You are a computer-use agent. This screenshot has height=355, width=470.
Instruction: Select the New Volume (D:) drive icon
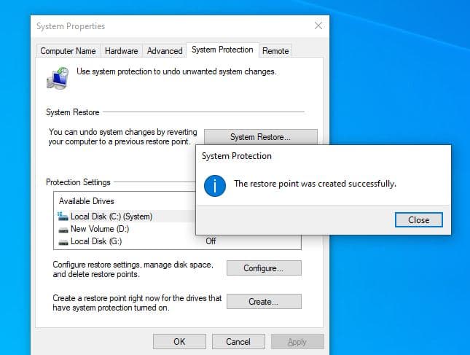pyautogui.click(x=63, y=229)
